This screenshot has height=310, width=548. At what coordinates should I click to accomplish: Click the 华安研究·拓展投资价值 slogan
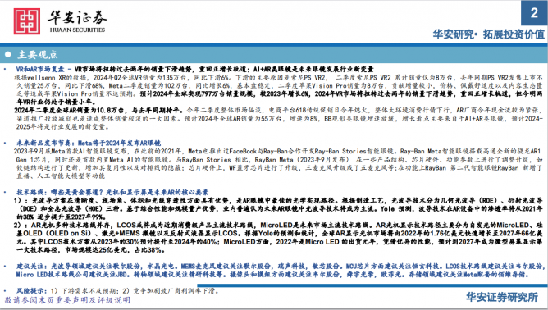489,34
